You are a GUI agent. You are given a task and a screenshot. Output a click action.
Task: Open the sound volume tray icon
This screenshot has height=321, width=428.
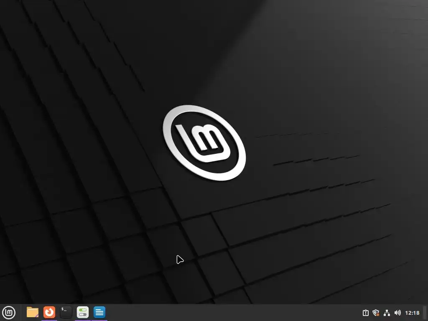[397, 313]
